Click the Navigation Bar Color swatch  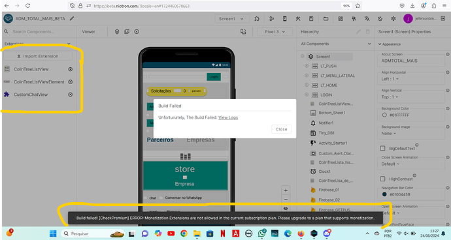pyautogui.click(x=384, y=194)
